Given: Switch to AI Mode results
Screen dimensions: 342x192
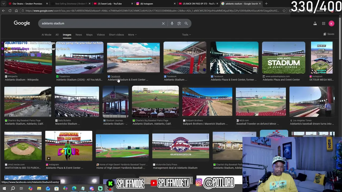Looking at the screenshot, I should [x=46, y=35].
